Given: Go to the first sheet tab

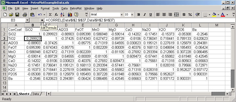Looking at the screenshot, I should [3, 94].
